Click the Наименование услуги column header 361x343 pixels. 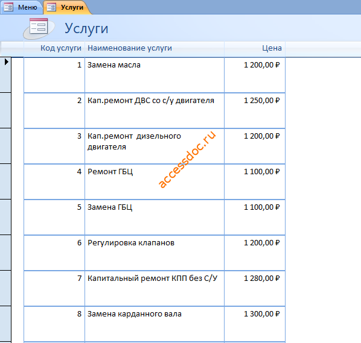pyautogui.click(x=155, y=48)
